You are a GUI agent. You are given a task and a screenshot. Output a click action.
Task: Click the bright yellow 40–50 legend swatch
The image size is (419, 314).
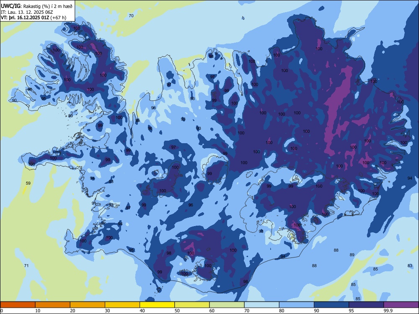(x=157, y=305)
